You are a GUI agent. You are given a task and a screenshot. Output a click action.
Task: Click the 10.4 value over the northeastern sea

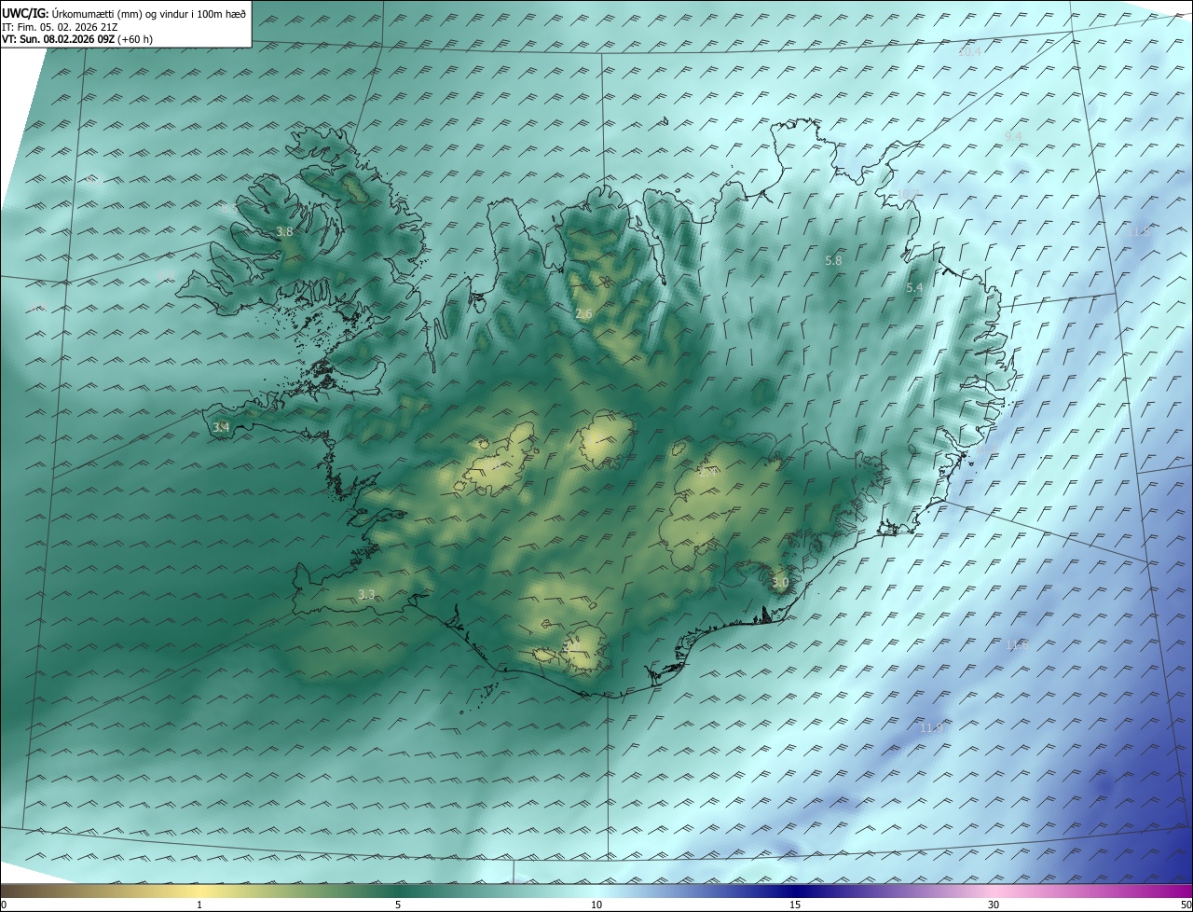click(x=970, y=52)
